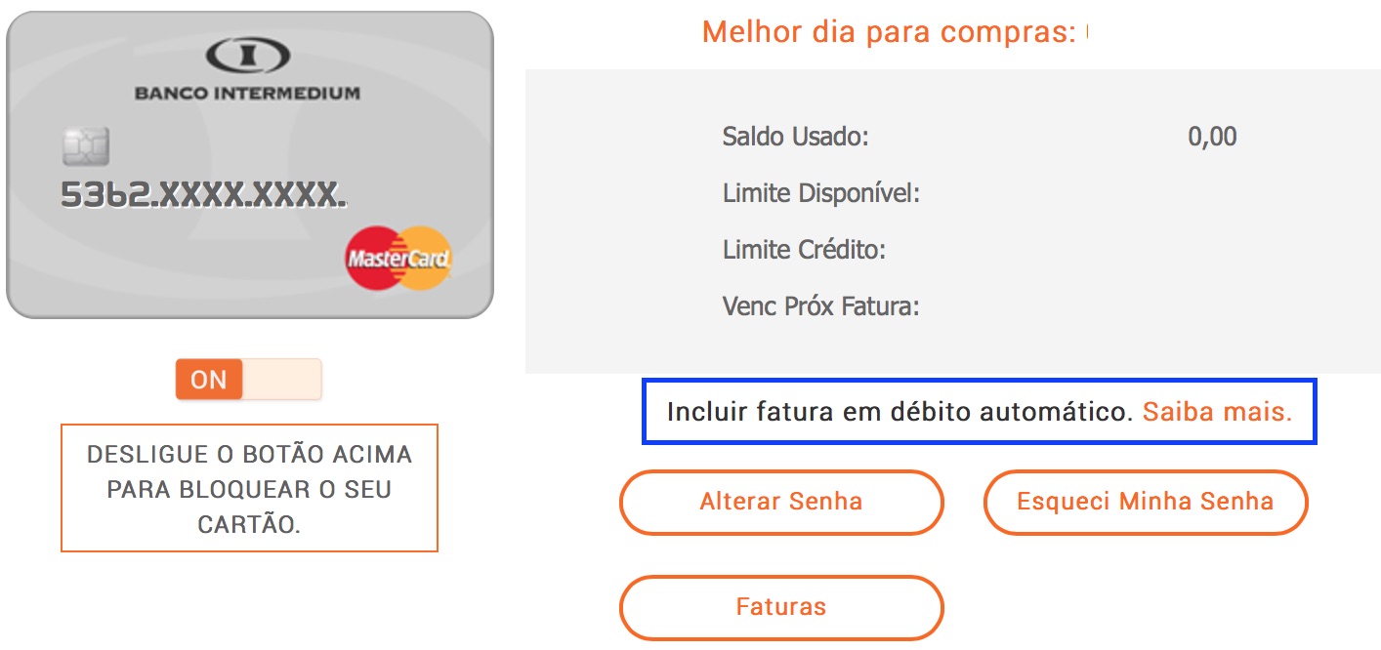Open the Saiba mais link
This screenshot has width=1381, height=650.
1217,412
